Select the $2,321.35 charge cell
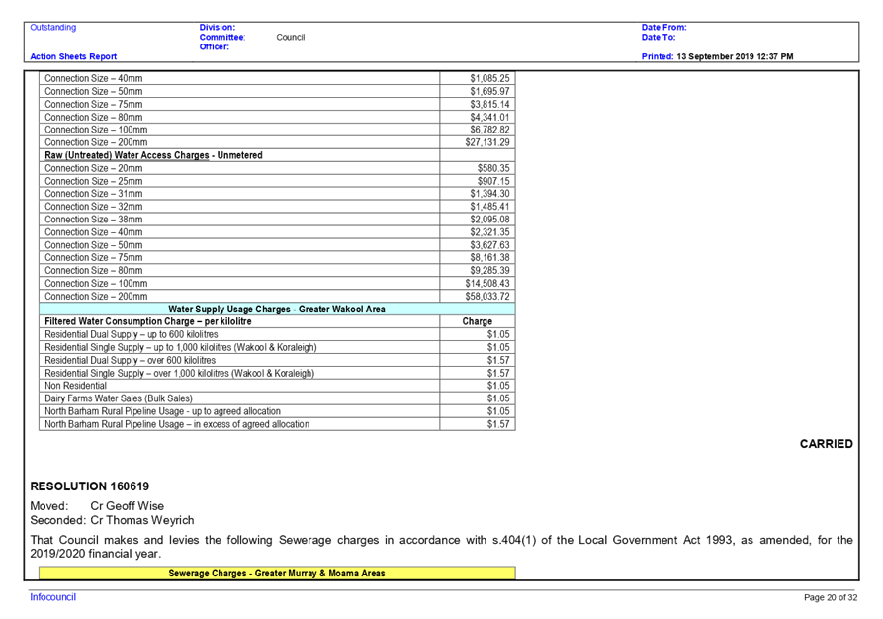Image resolution: width=883 pixels, height=619 pixels. tap(478, 232)
